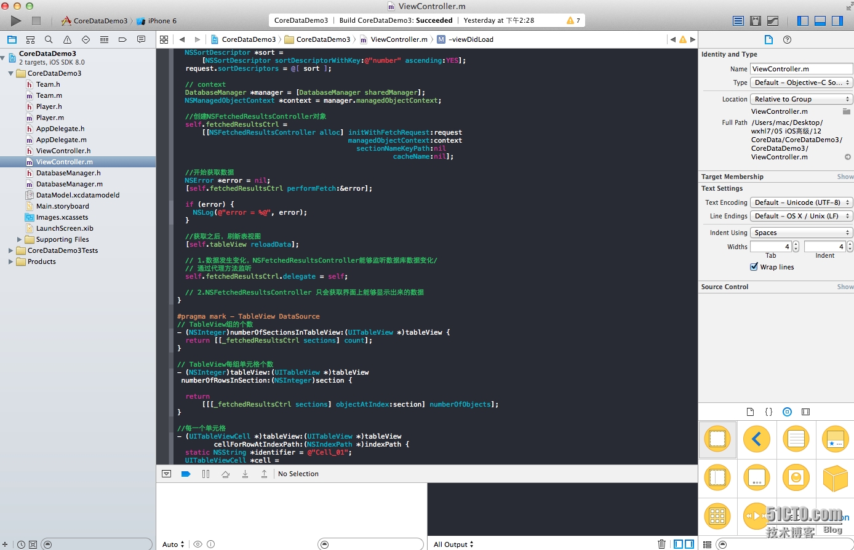Switch to the Assistant editor
854x550 pixels.
point(756,20)
